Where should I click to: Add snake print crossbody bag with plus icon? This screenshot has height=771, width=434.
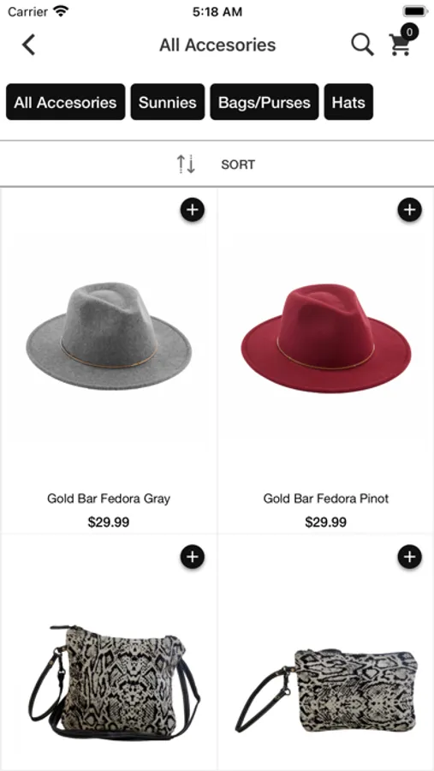pos(193,556)
